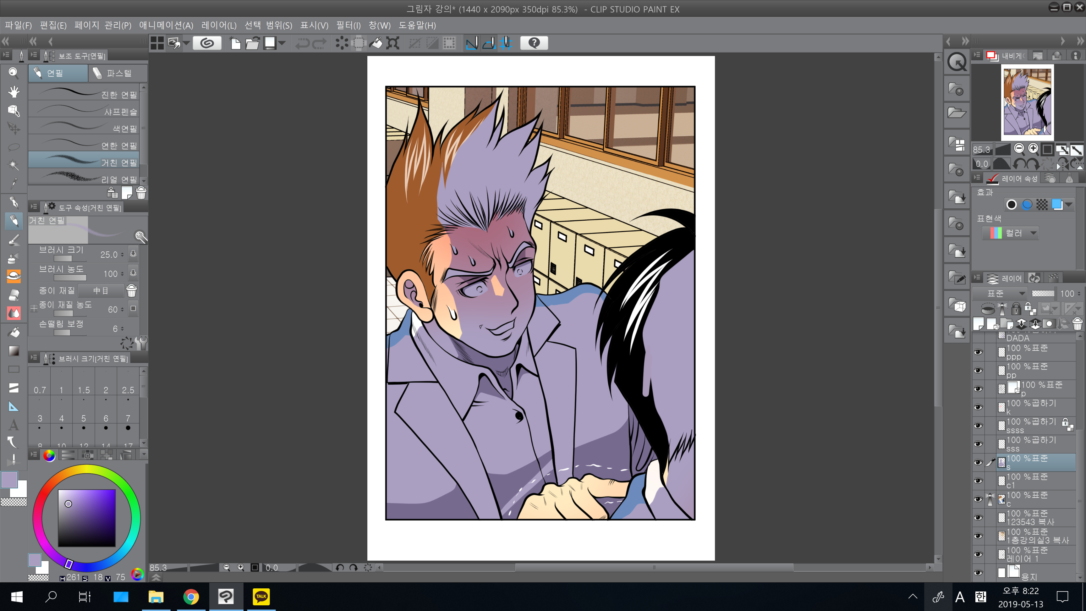Delete layer with trash icon in layer panel
The width and height of the screenshot is (1086, 611).
click(x=1077, y=324)
